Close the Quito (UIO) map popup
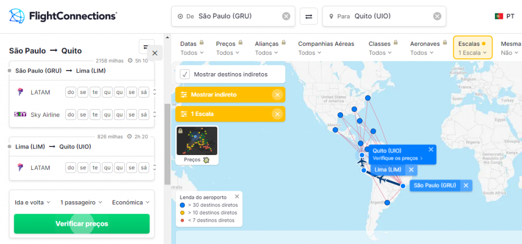522x244 pixels. [431, 149]
